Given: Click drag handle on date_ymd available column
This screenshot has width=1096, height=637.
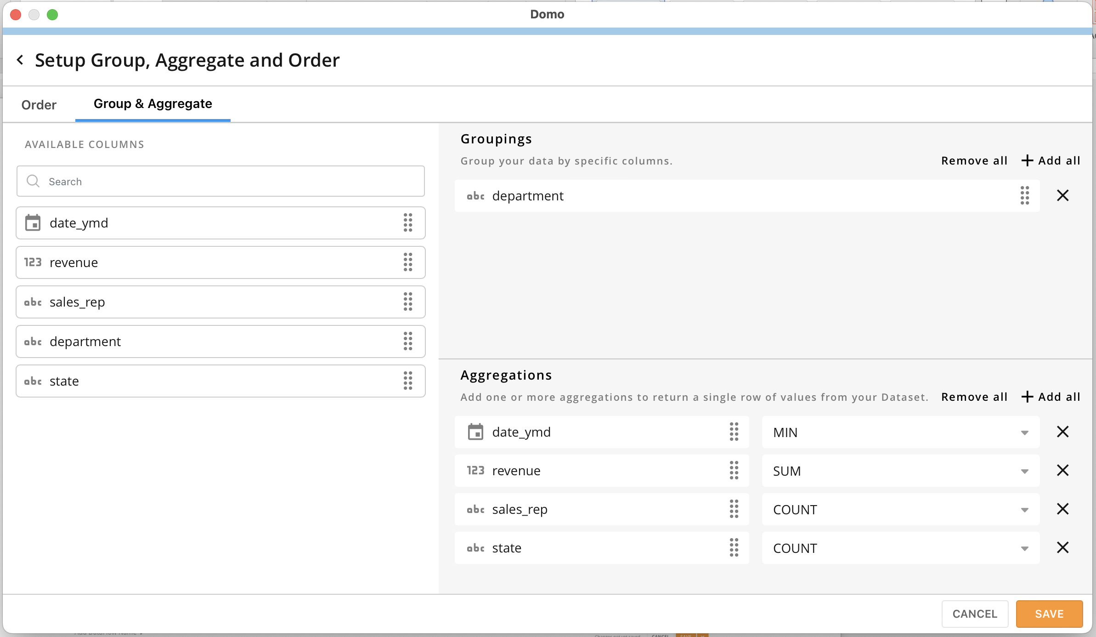Looking at the screenshot, I should pyautogui.click(x=407, y=223).
